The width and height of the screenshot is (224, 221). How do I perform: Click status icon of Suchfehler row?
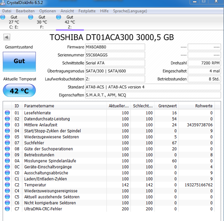7,143
